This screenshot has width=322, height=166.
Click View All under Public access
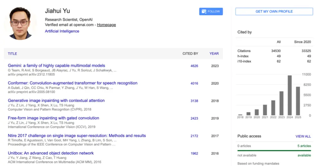303,136
